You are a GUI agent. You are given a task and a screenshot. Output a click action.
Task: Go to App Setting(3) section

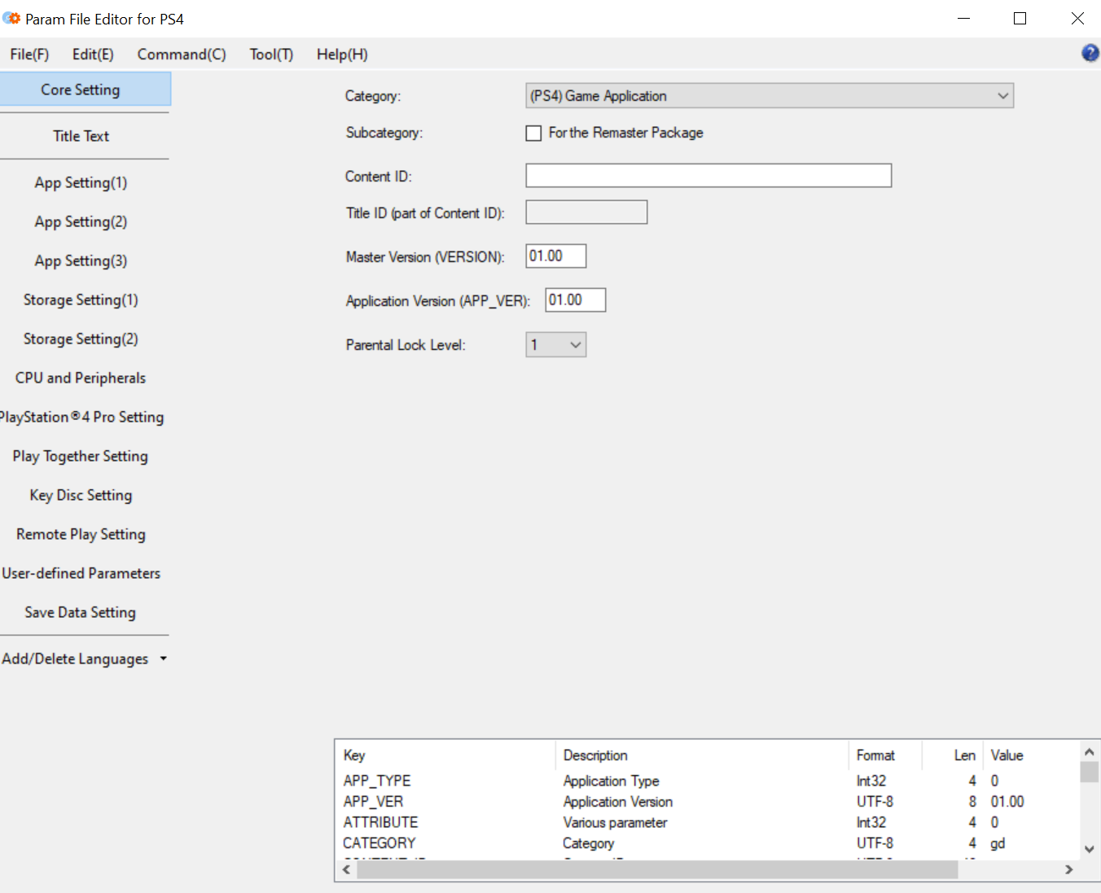[81, 260]
